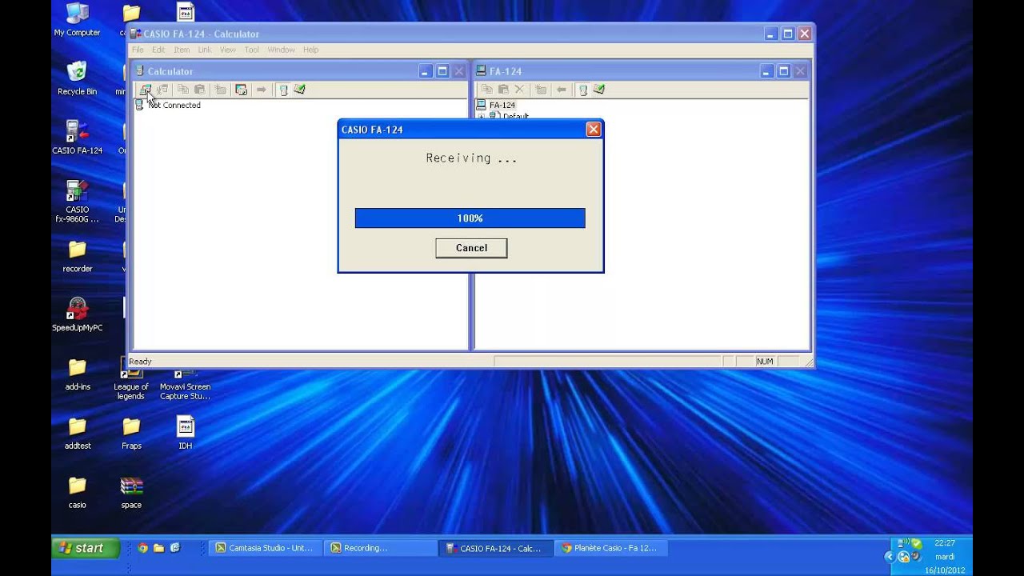Open casio folder on desktop
Image resolution: width=1024 pixels, height=576 pixels.
(x=78, y=492)
